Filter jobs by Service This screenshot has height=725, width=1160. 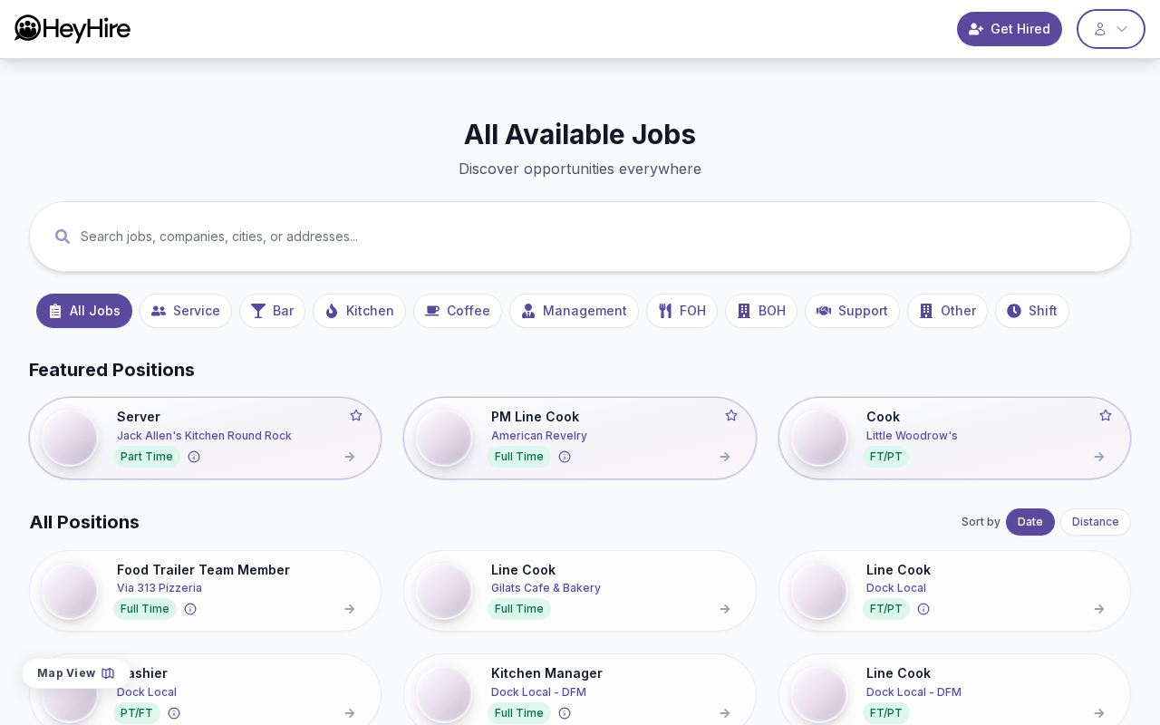[x=186, y=311]
